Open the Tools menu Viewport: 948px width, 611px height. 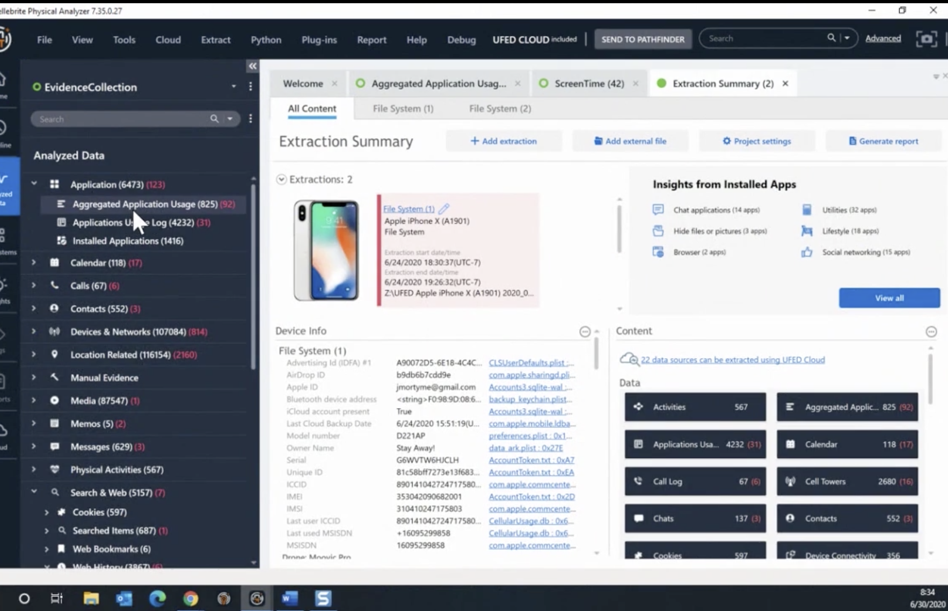(124, 40)
